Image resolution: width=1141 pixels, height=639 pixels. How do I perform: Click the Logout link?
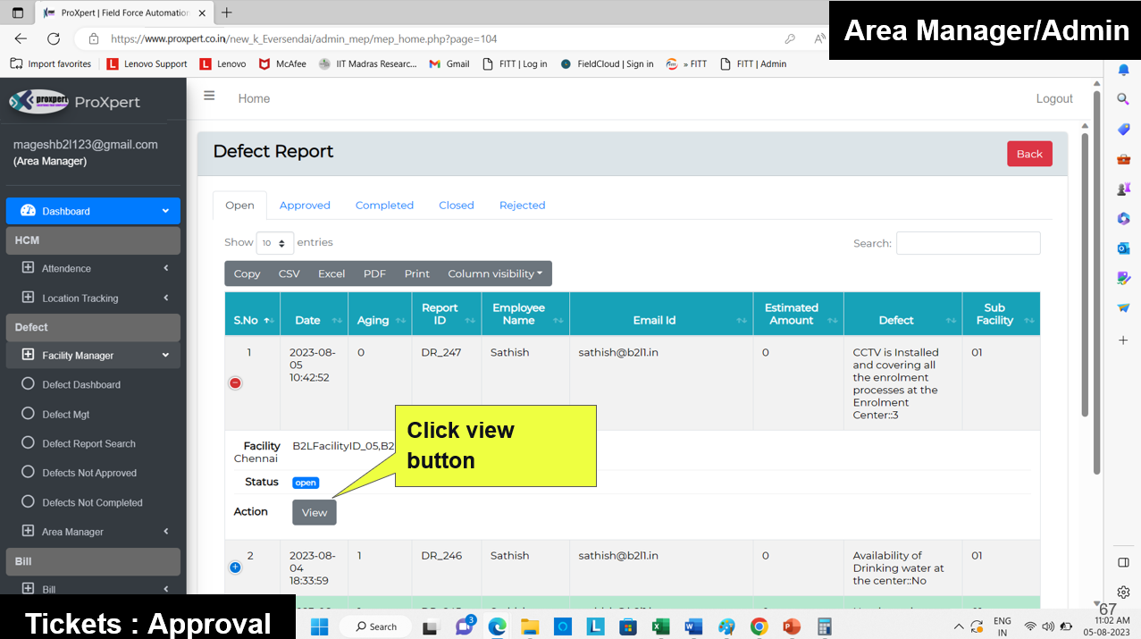[x=1053, y=98]
